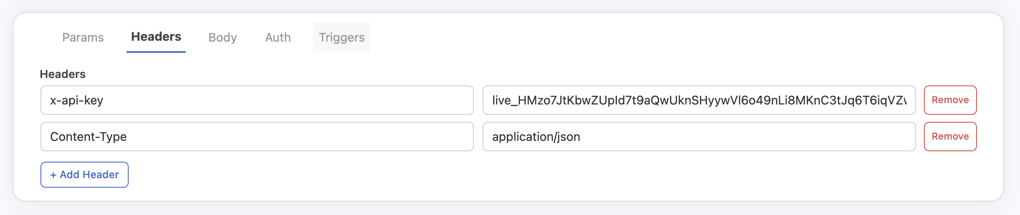Screen dimensions: 1020x215
Task: Click the tab right of Auth
Action: pyautogui.click(x=342, y=37)
